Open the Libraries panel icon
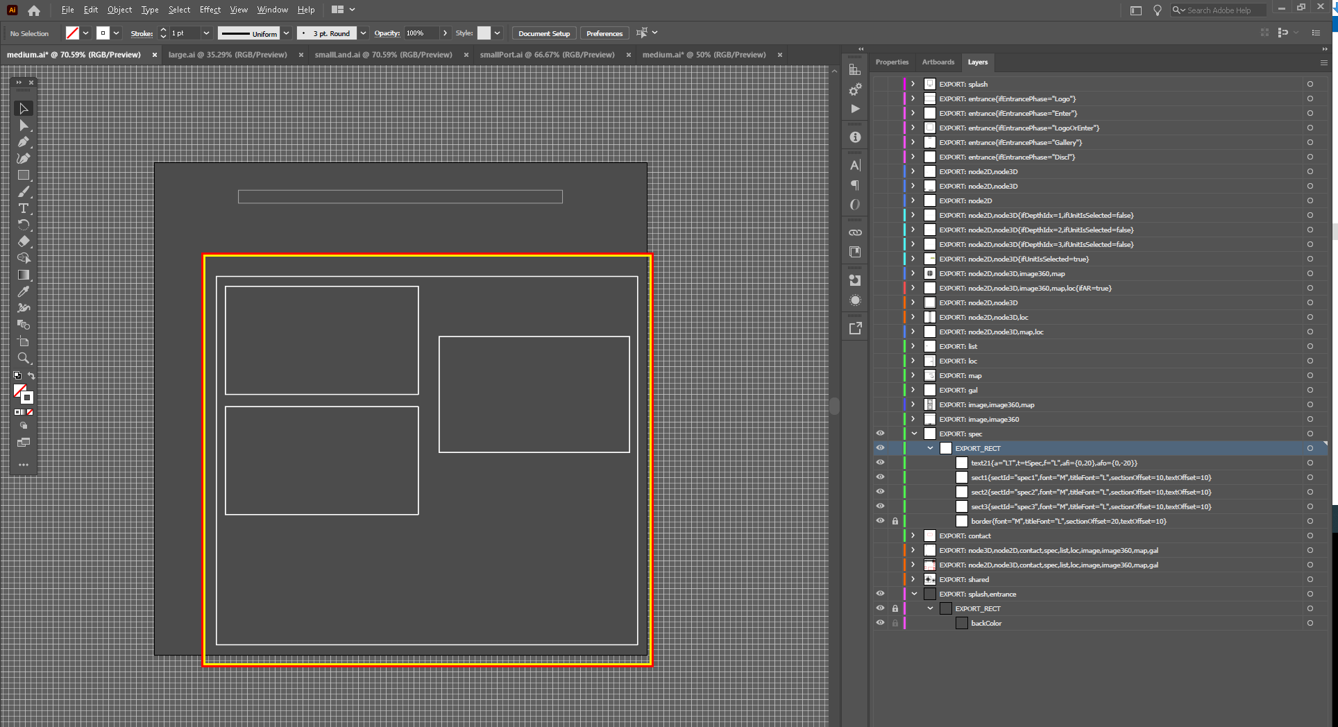Image resolution: width=1338 pixels, height=727 pixels. [855, 252]
